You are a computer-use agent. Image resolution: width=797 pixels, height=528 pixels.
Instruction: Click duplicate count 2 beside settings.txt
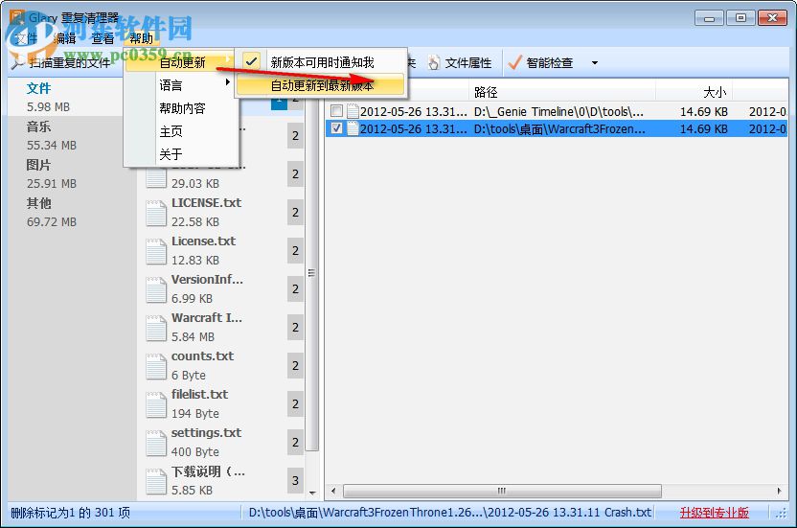click(x=295, y=442)
